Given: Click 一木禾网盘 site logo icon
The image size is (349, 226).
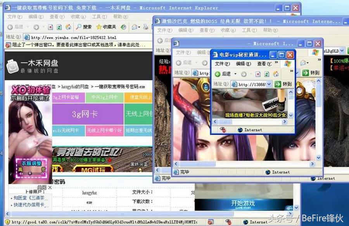Looking at the screenshot, I should coord(12,67).
